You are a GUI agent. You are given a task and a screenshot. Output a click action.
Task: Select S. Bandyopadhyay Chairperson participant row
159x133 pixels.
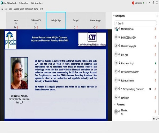point(136,89)
